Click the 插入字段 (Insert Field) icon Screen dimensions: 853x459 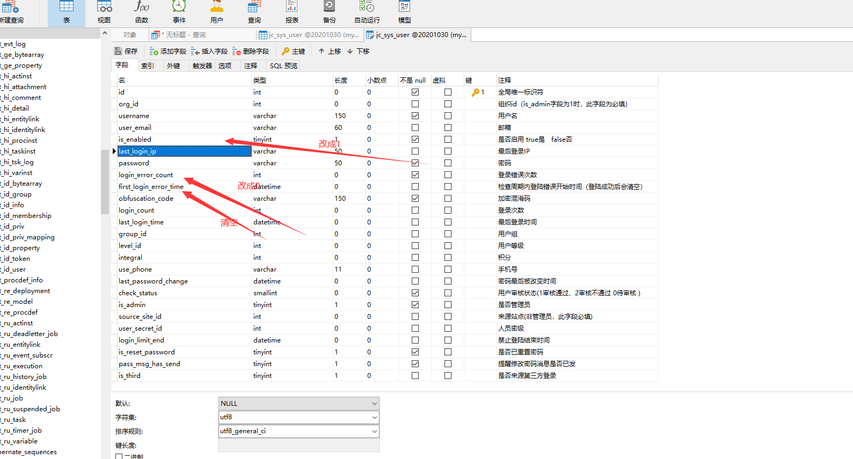point(195,52)
